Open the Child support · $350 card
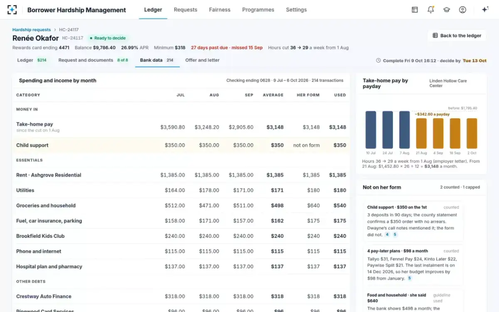499x312 pixels. coord(413,221)
